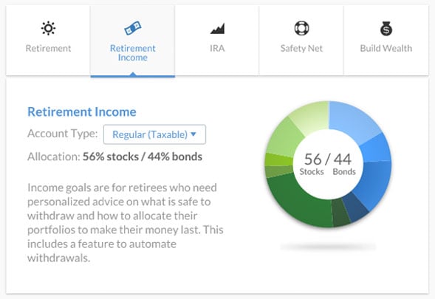Click the sun icon above Retirement
Viewport: 435px width, 299px height.
pyautogui.click(x=48, y=28)
